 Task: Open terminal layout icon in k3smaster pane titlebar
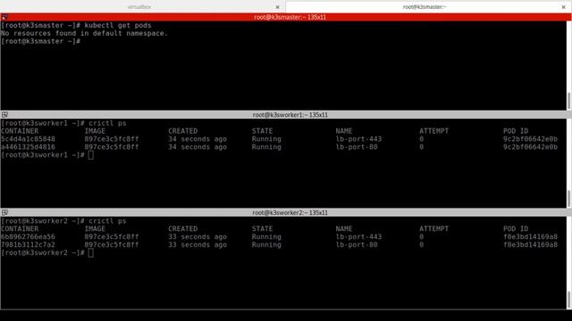pyautogui.click(x=4, y=17)
